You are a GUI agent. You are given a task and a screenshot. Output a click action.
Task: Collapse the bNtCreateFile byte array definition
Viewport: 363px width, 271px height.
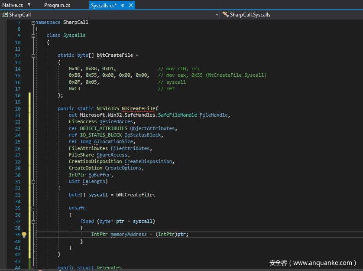pyautogui.click(x=33, y=56)
